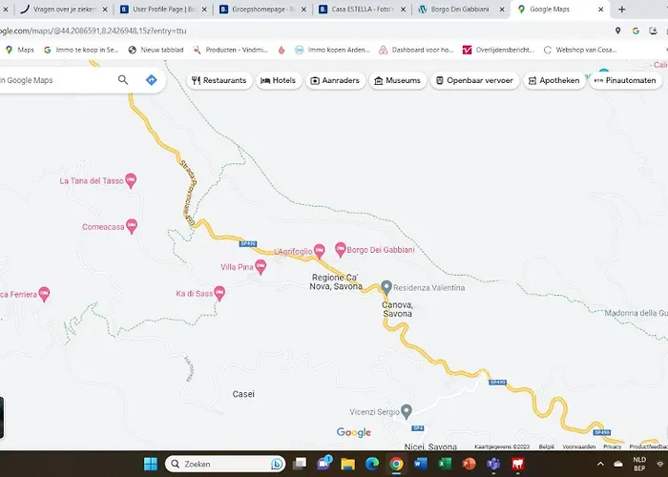The image size is (668, 477).
Task: Open Word from the taskbar
Action: coord(421,464)
